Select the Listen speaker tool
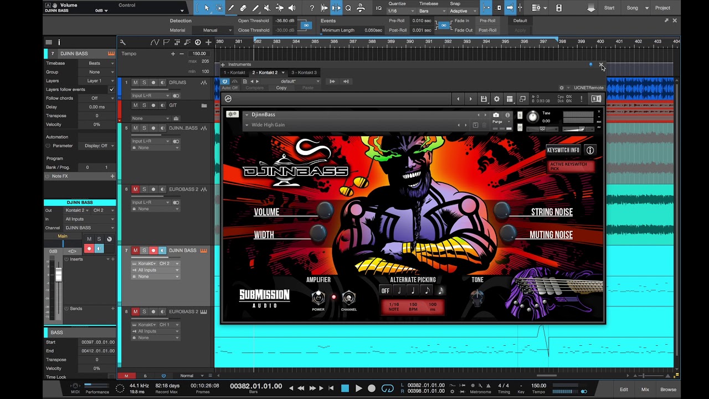This screenshot has height=399, width=709. (292, 8)
